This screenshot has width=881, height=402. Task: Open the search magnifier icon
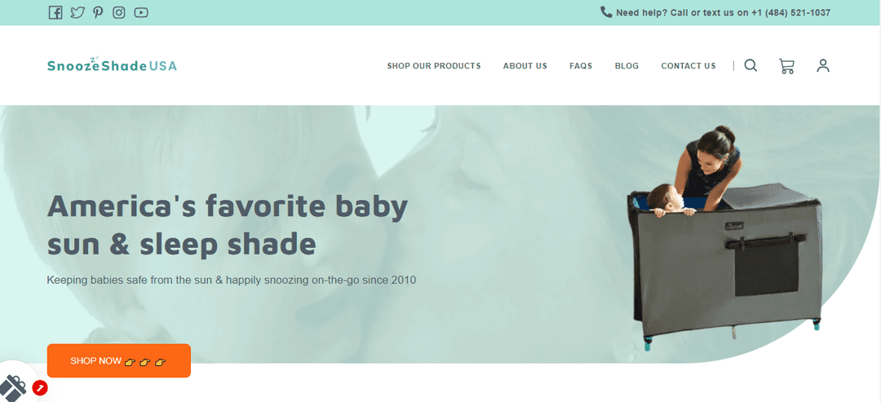[x=750, y=66]
